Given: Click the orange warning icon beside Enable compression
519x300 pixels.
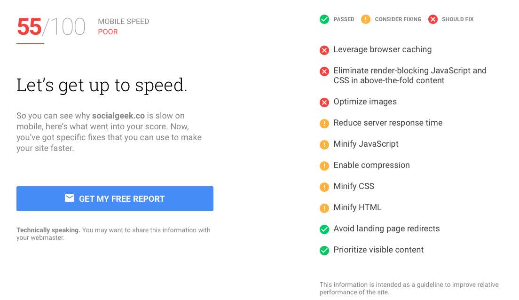Looking at the screenshot, I should (324, 166).
